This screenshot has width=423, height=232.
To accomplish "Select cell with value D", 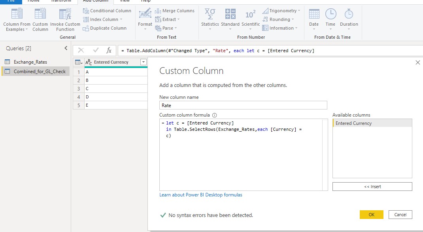I will (116, 97).
